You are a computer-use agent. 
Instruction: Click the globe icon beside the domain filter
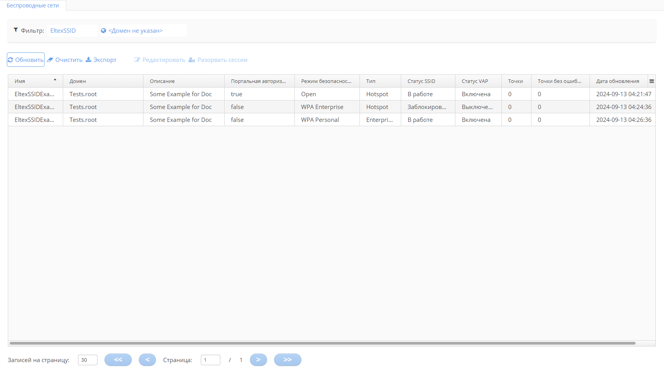103,30
